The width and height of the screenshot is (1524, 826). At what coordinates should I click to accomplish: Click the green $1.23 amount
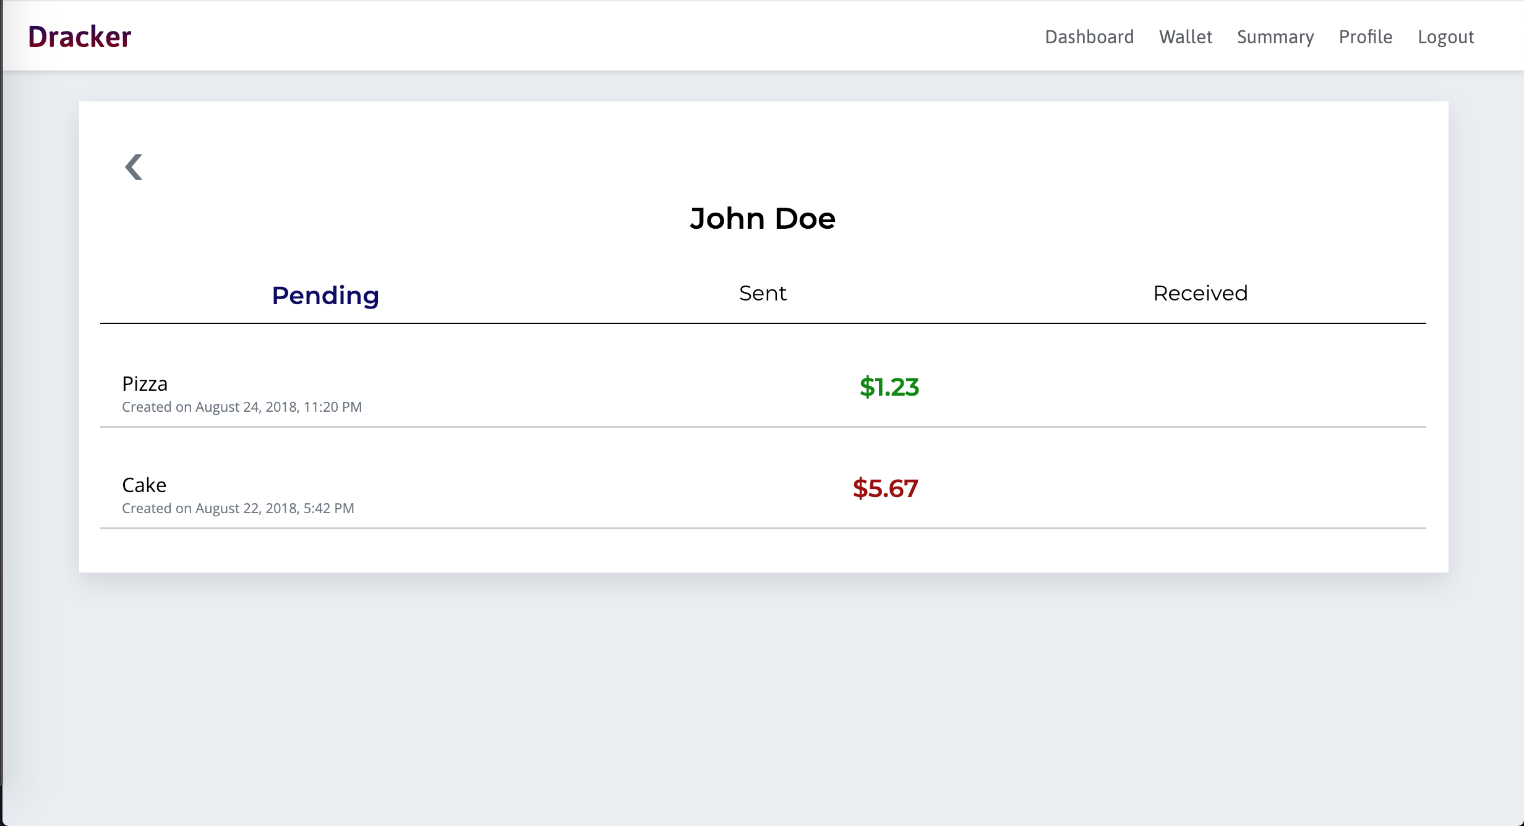click(889, 387)
